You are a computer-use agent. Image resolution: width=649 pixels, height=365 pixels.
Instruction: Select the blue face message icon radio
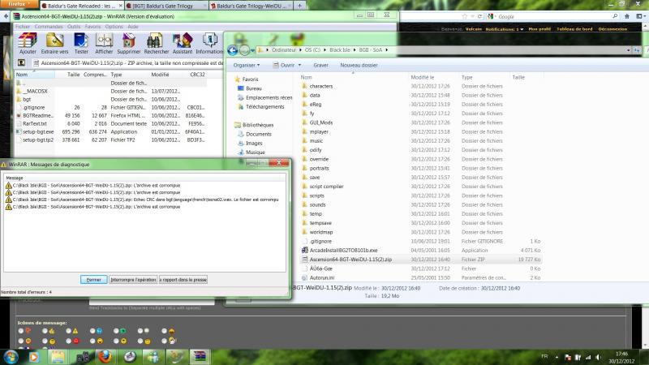click(x=92, y=331)
